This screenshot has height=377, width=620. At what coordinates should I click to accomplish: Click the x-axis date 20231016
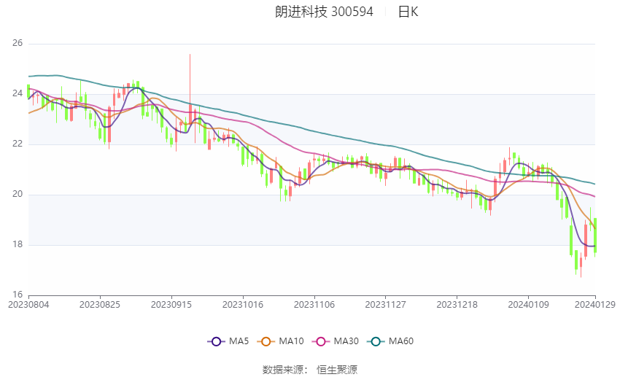pos(243,305)
